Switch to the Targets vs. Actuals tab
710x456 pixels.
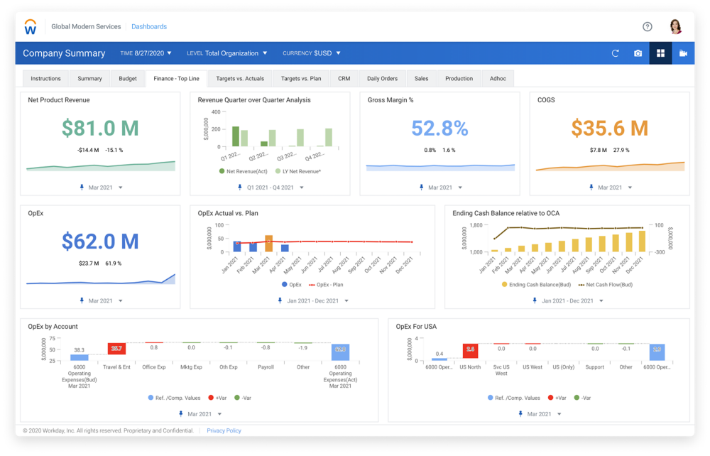click(x=241, y=78)
